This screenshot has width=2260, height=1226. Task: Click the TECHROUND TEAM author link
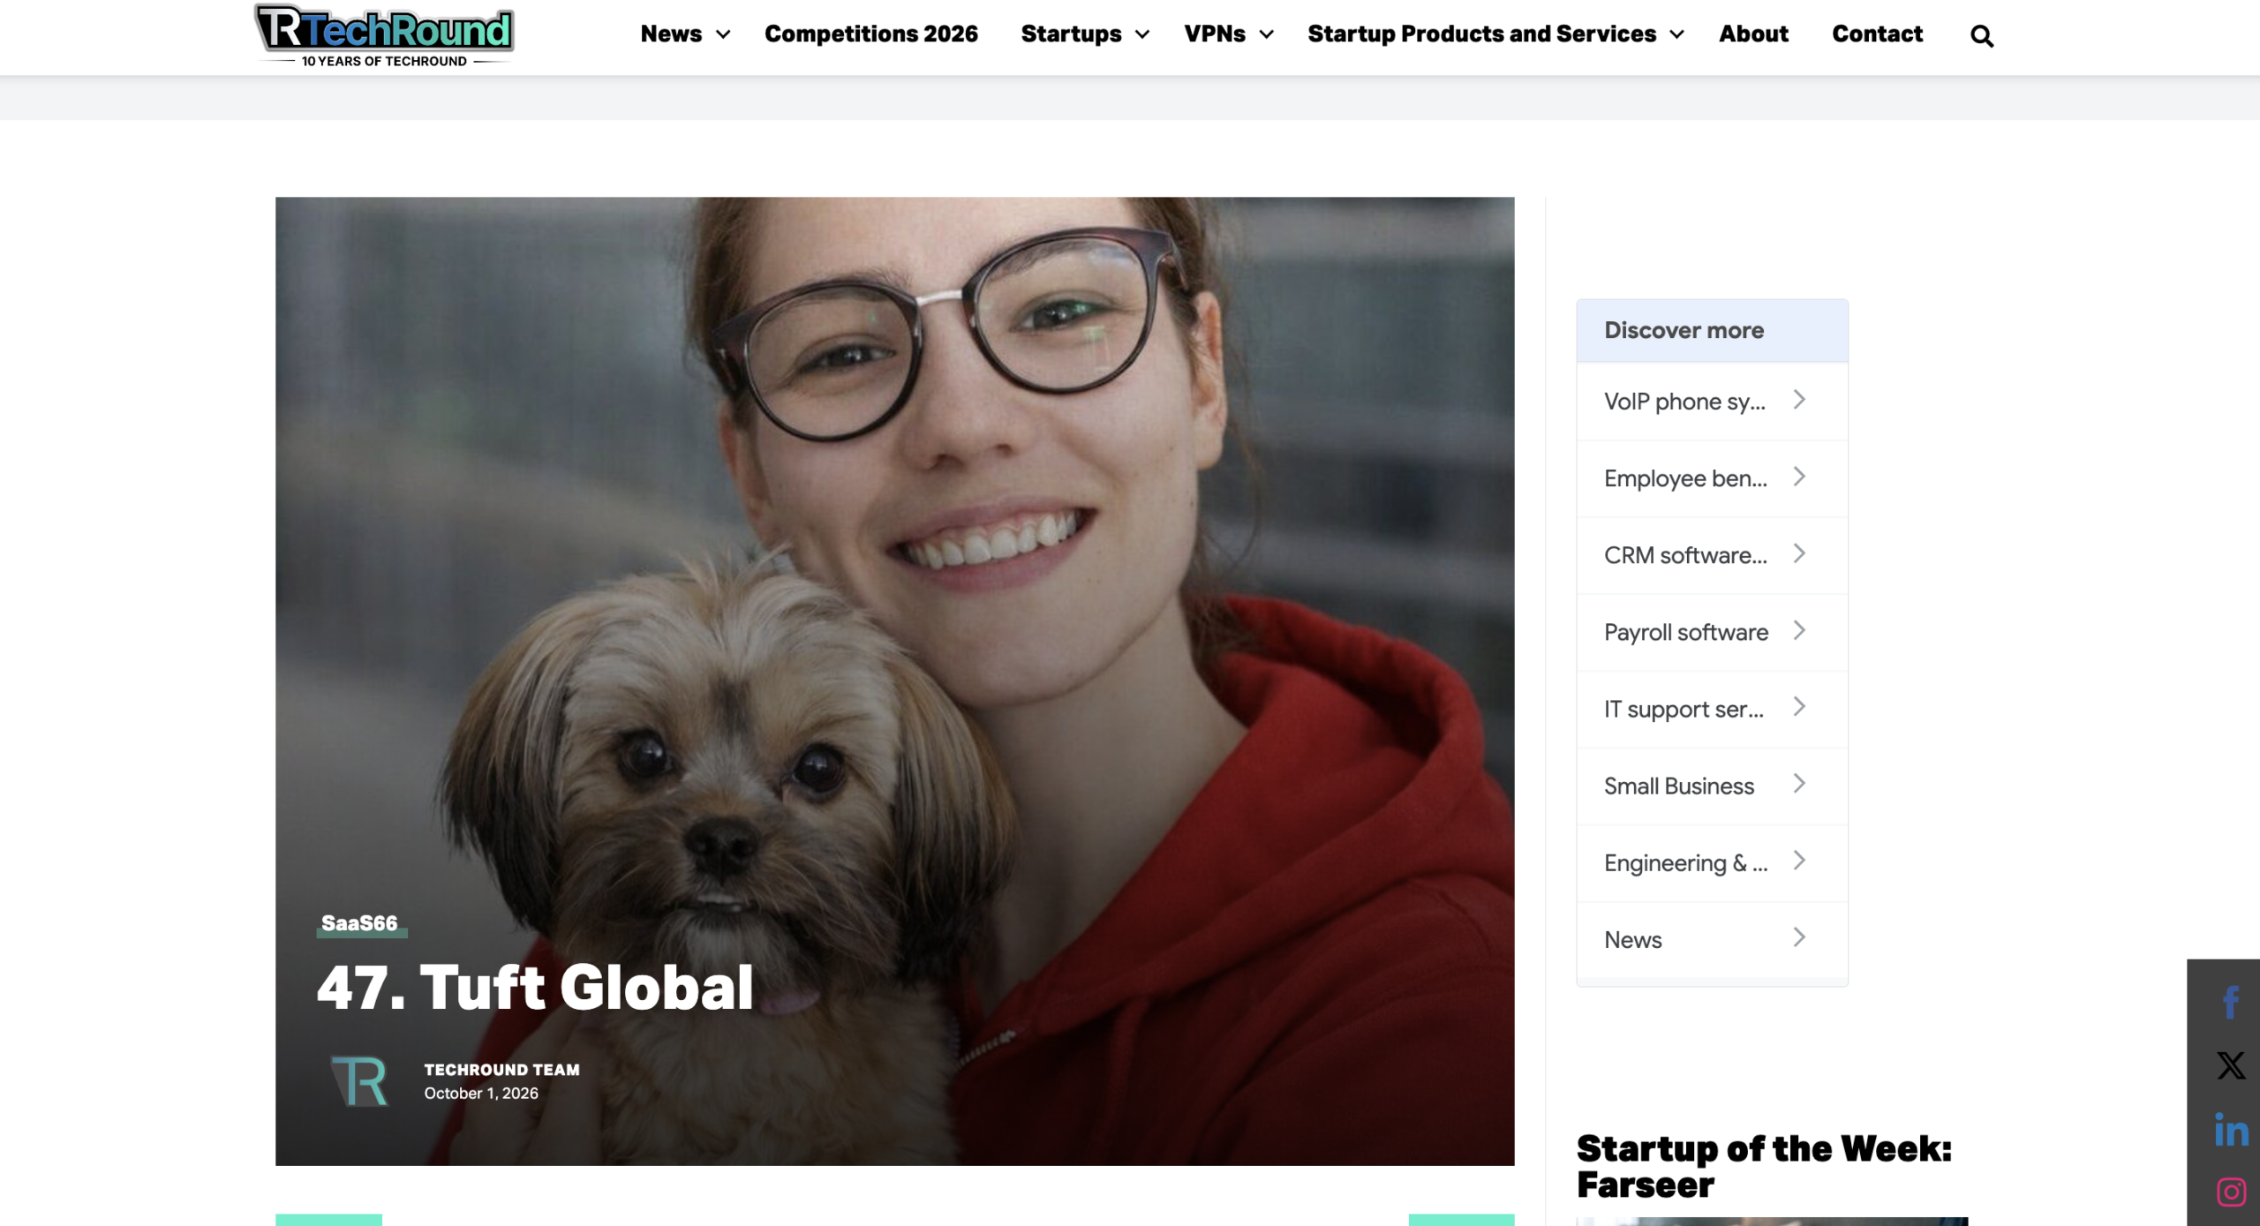pyautogui.click(x=501, y=1070)
